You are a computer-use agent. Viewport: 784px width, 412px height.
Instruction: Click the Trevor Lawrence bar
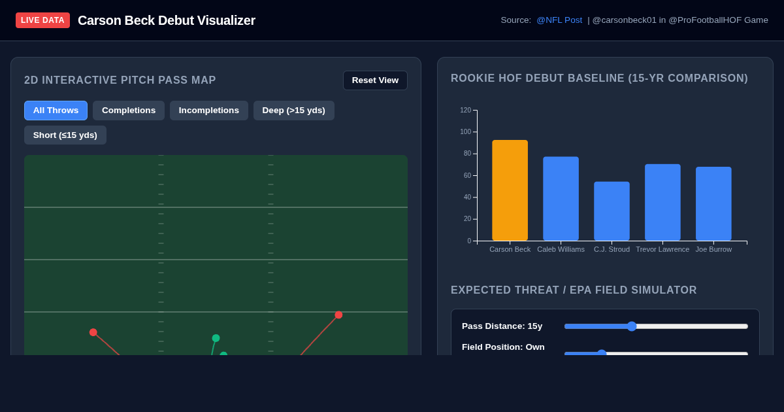662,203
